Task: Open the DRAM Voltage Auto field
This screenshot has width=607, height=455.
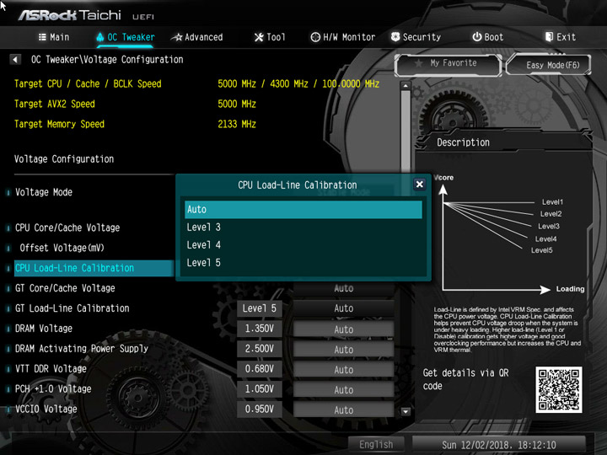Action: pyautogui.click(x=343, y=329)
